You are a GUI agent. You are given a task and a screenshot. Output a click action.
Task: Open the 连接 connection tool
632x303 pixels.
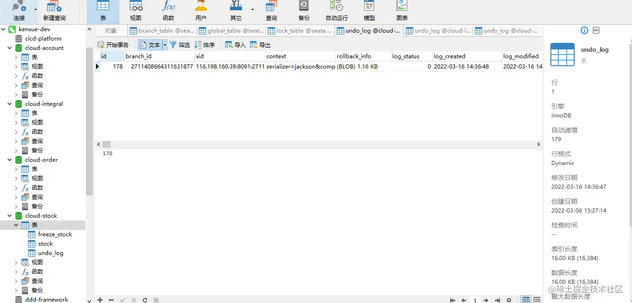pyautogui.click(x=19, y=11)
